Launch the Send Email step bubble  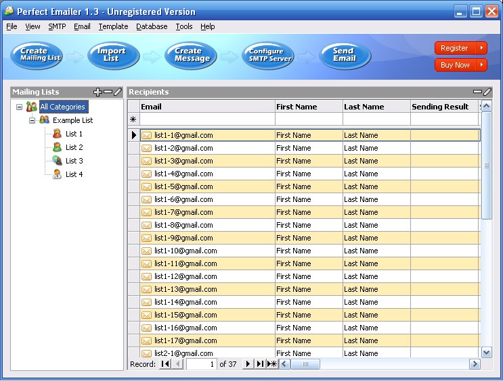(345, 55)
